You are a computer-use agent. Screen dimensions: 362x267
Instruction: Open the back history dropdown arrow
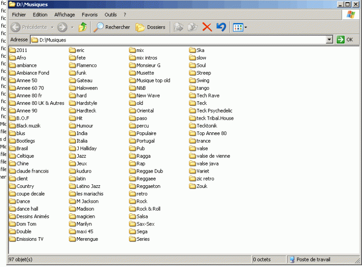click(52, 28)
